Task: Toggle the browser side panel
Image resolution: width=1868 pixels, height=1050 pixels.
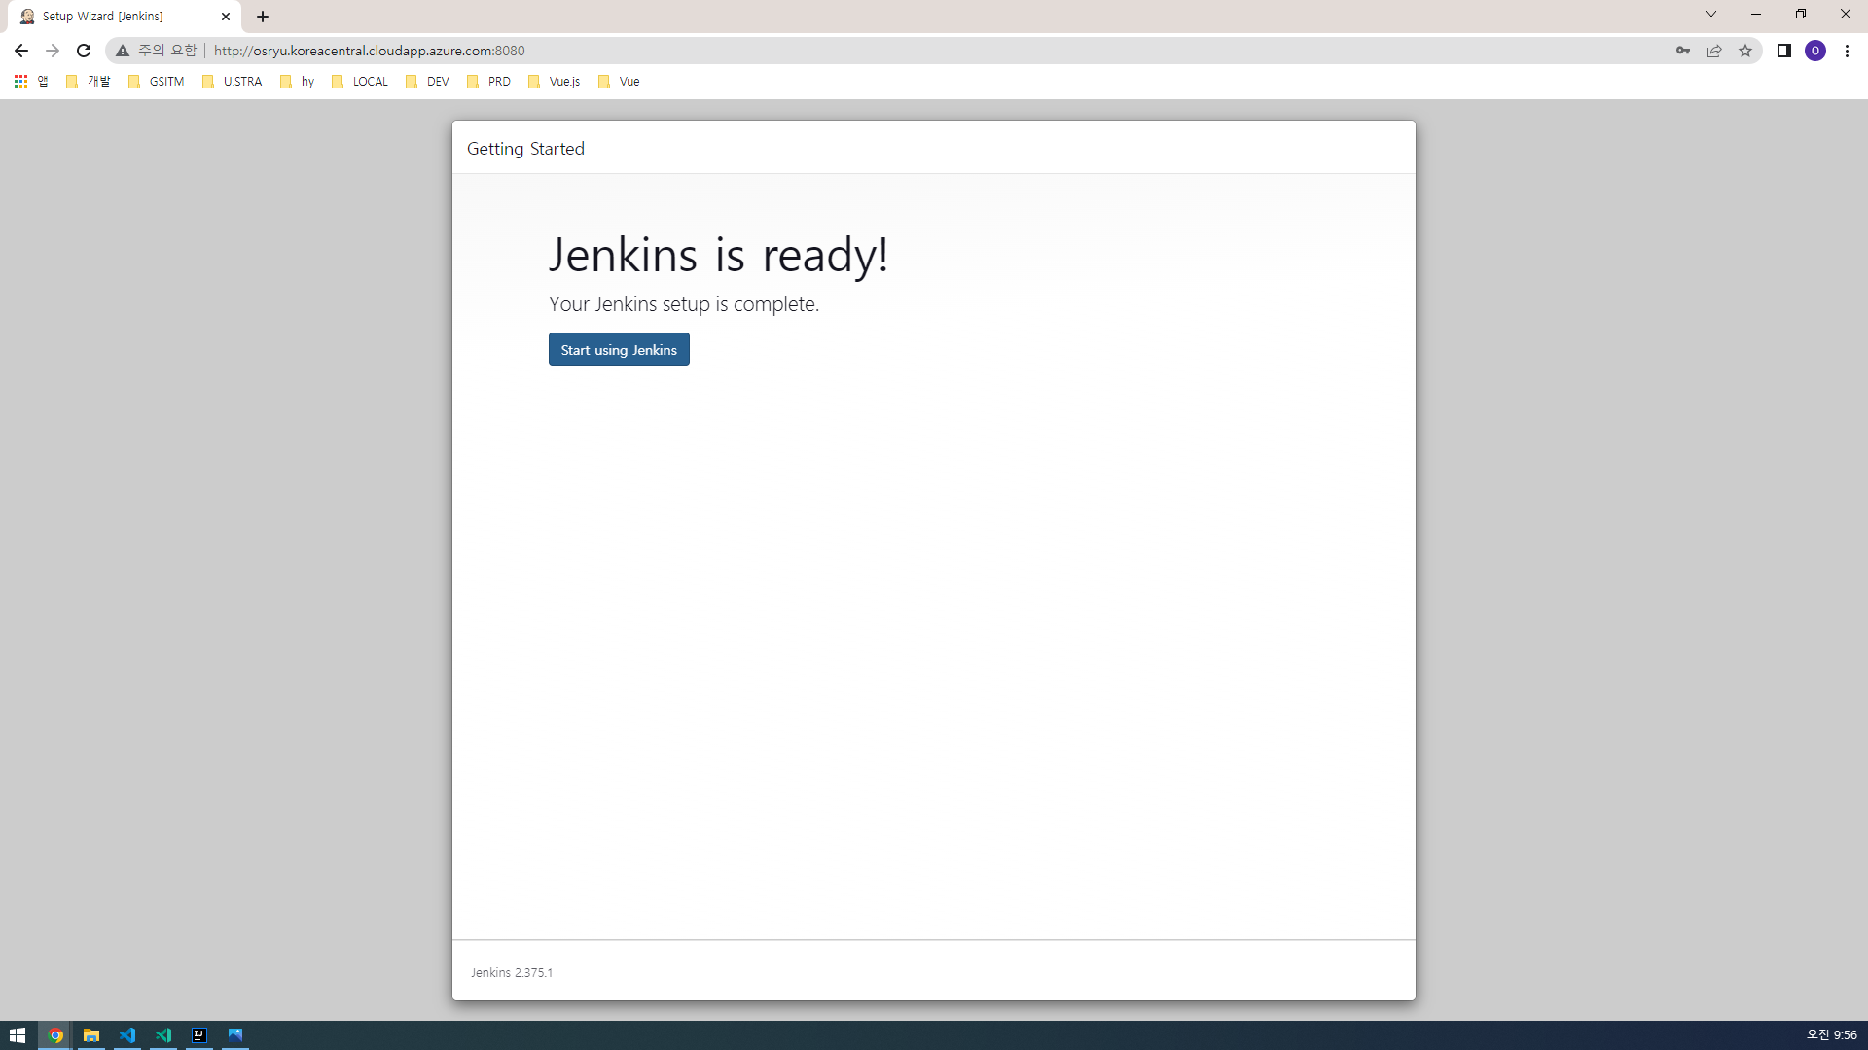Action: (1783, 51)
